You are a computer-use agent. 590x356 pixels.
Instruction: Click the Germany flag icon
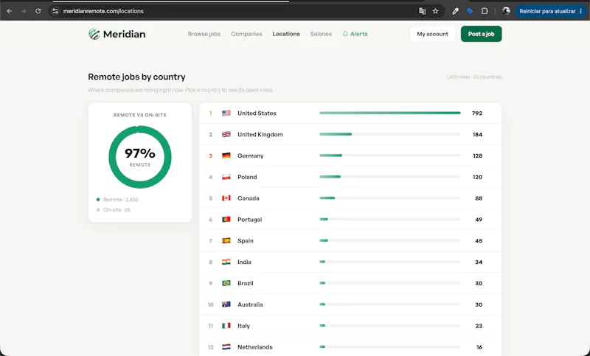coord(226,156)
